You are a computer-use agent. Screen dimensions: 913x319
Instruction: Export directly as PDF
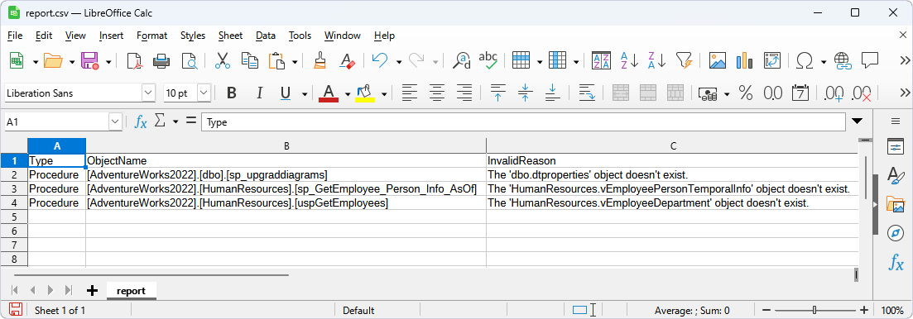(135, 60)
